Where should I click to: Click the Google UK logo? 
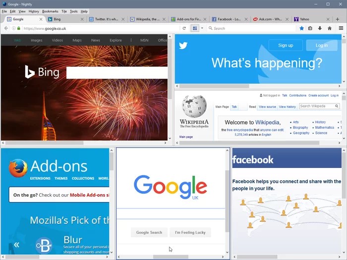pos(171,187)
